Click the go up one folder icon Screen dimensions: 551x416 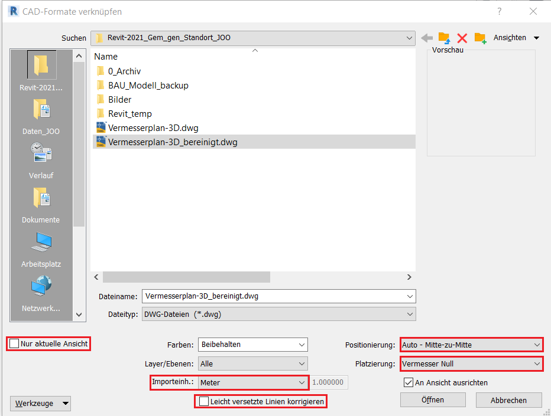pyautogui.click(x=444, y=38)
